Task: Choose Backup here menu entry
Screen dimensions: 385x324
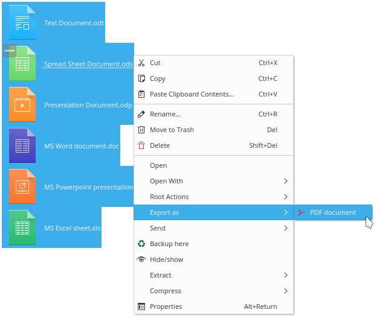Action: click(x=213, y=244)
